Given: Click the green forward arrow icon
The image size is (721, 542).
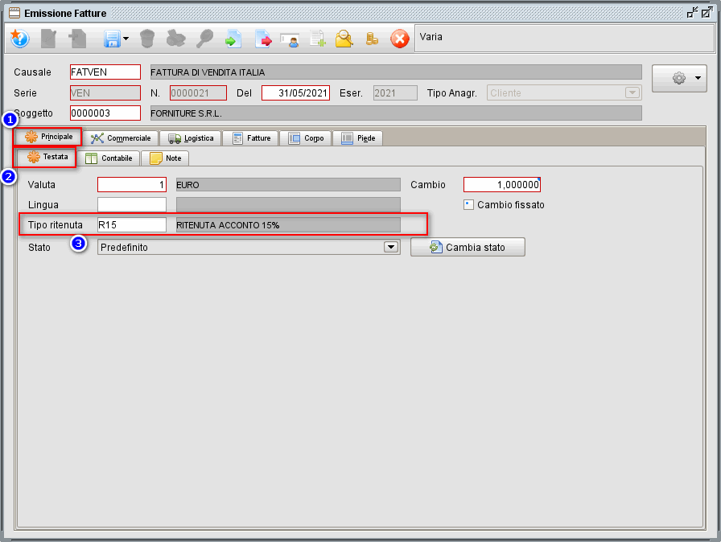Looking at the screenshot, I should point(233,39).
